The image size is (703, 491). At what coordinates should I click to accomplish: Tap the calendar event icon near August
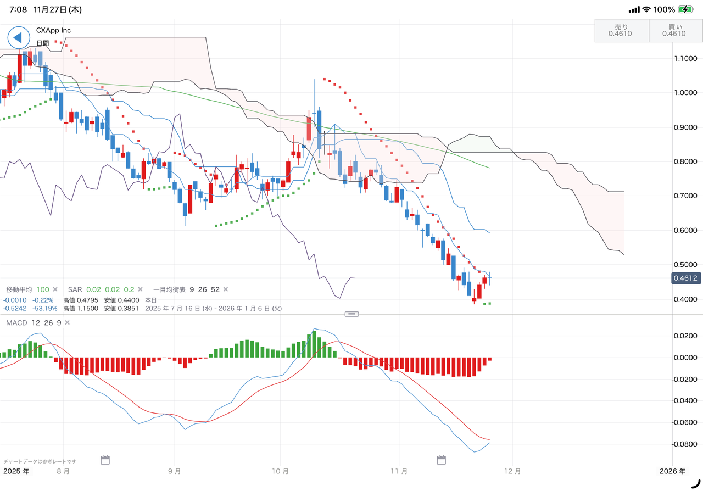tap(105, 459)
